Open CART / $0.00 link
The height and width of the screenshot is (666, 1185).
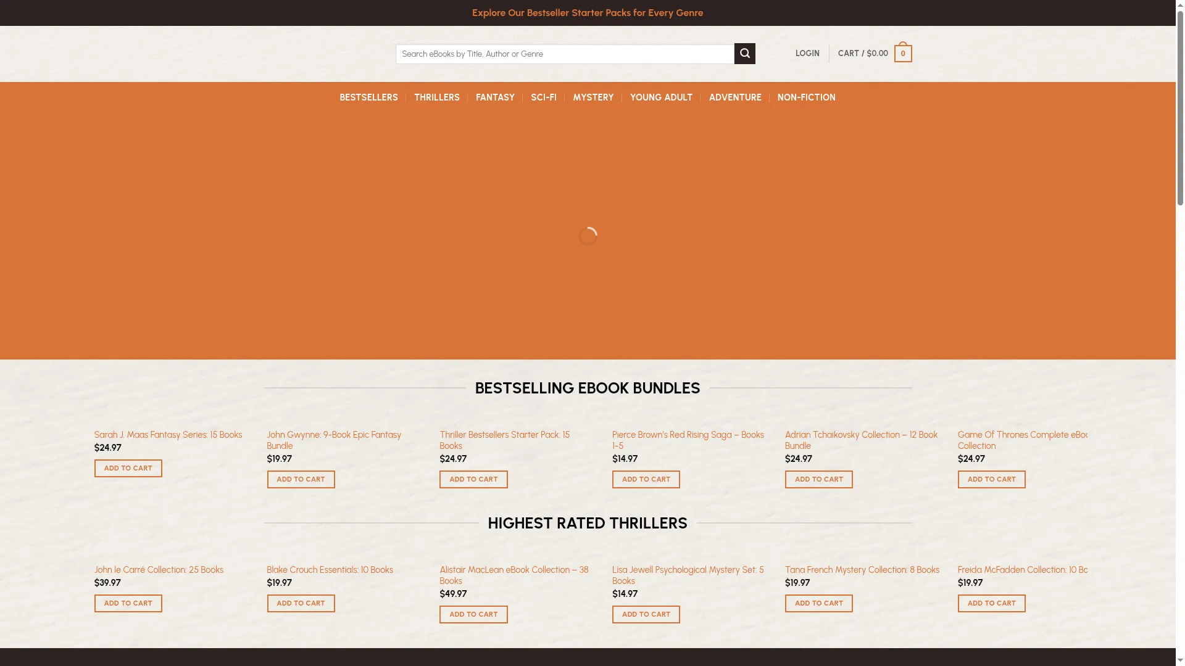click(x=863, y=54)
